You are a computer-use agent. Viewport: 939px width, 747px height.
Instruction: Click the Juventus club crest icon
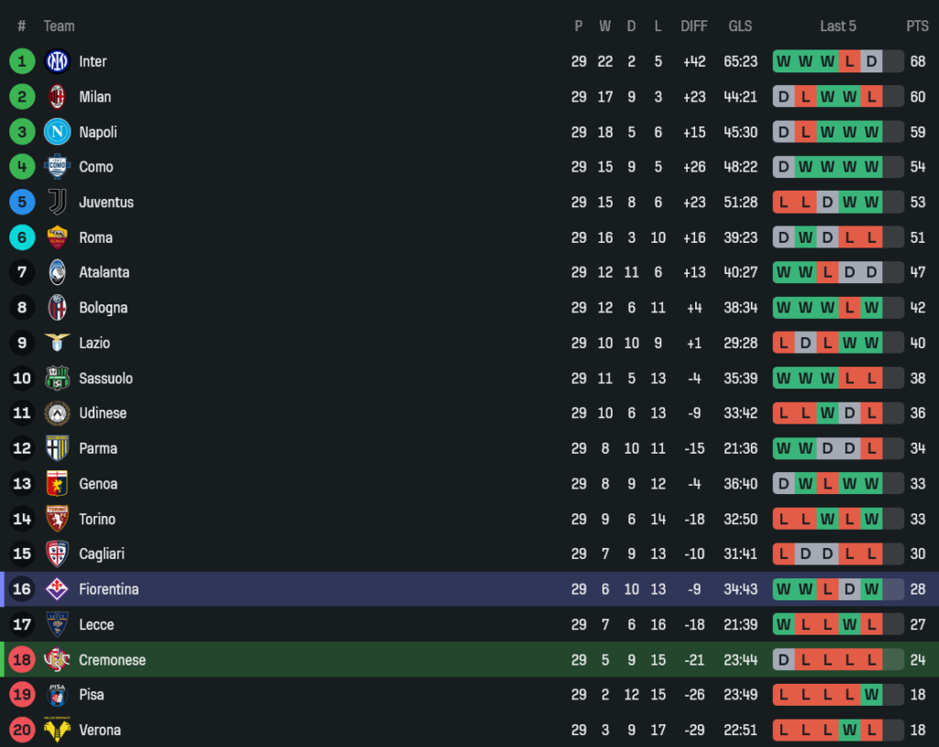tap(57, 202)
